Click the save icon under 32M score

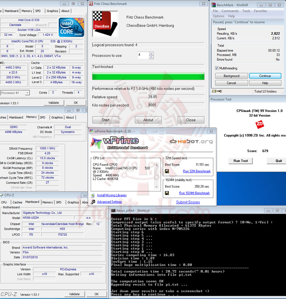[x=167, y=171]
